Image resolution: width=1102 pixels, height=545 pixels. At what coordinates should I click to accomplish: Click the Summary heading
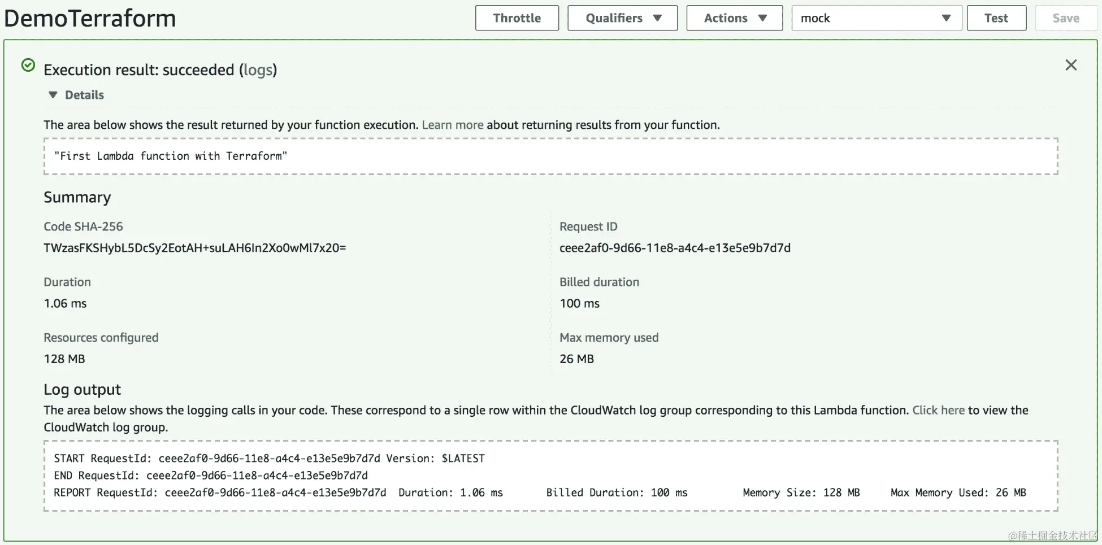click(x=77, y=197)
